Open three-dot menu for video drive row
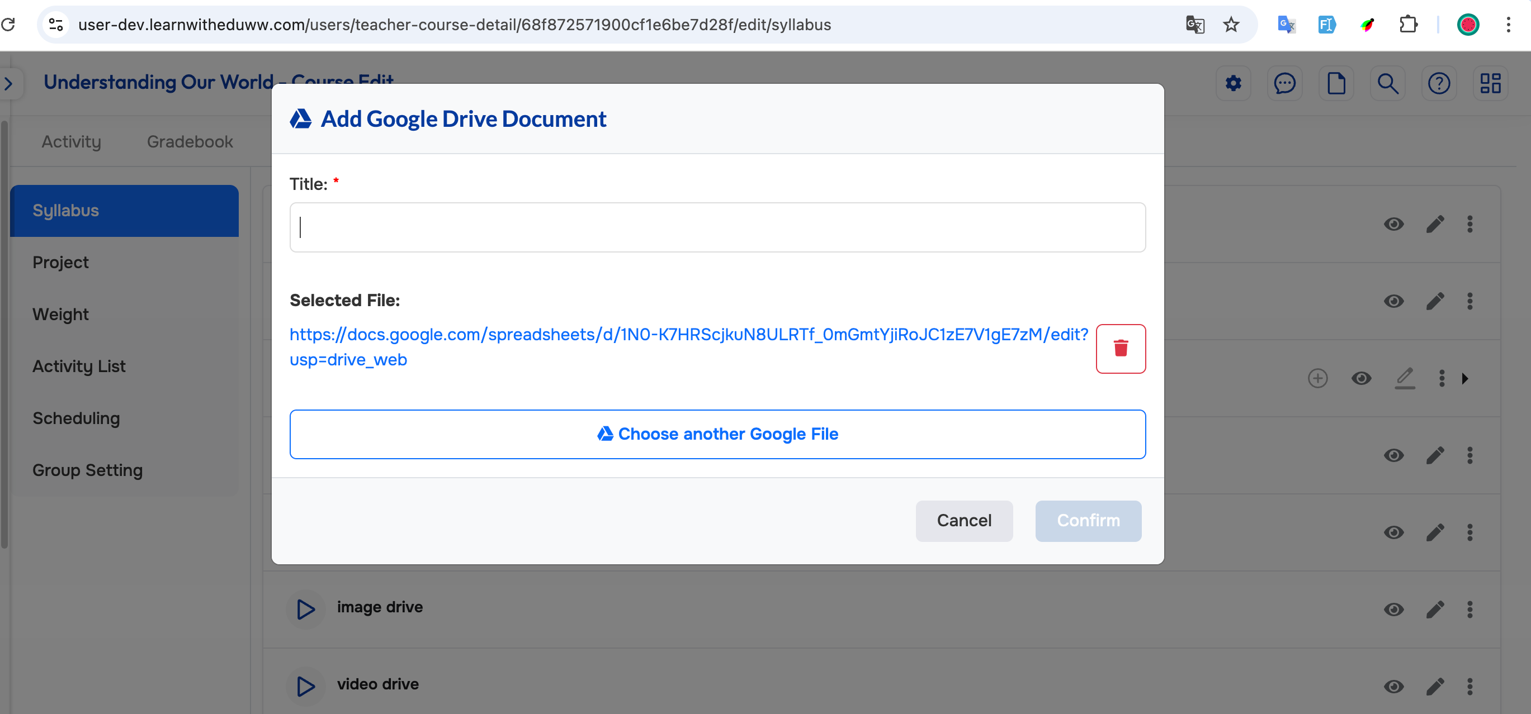The width and height of the screenshot is (1531, 714). [x=1470, y=686]
